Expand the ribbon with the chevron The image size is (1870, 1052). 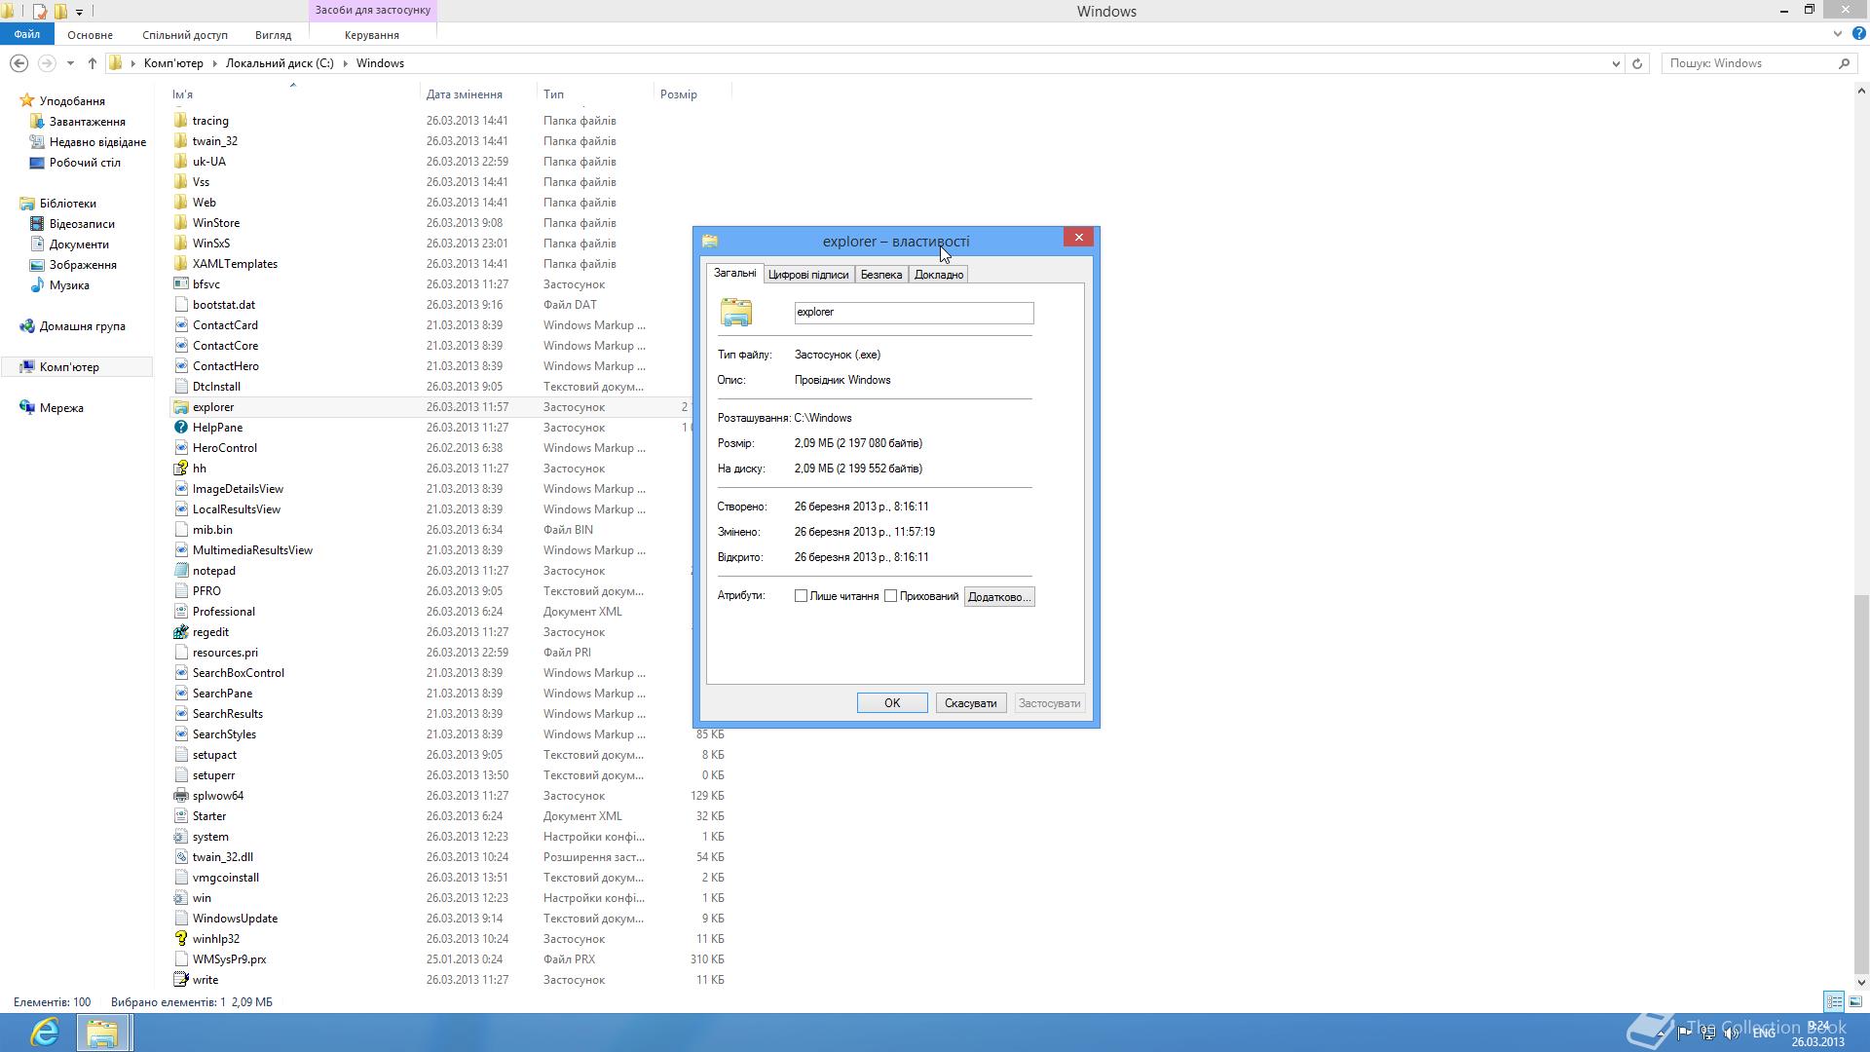pos(1838,34)
